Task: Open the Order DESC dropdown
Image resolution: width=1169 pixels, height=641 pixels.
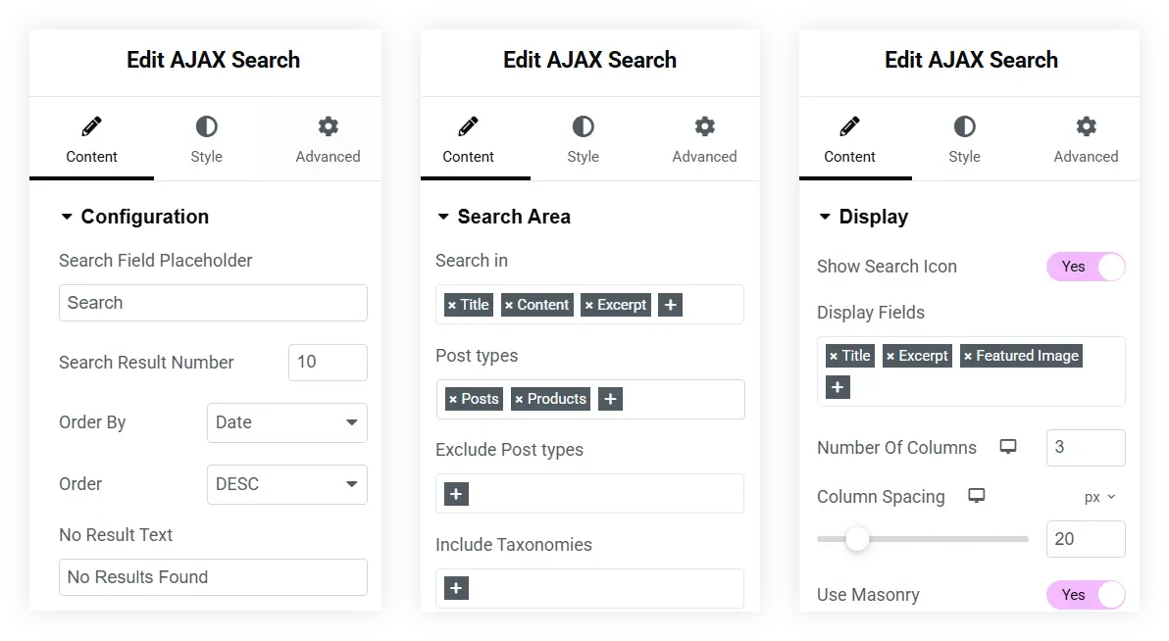Action: tap(287, 484)
